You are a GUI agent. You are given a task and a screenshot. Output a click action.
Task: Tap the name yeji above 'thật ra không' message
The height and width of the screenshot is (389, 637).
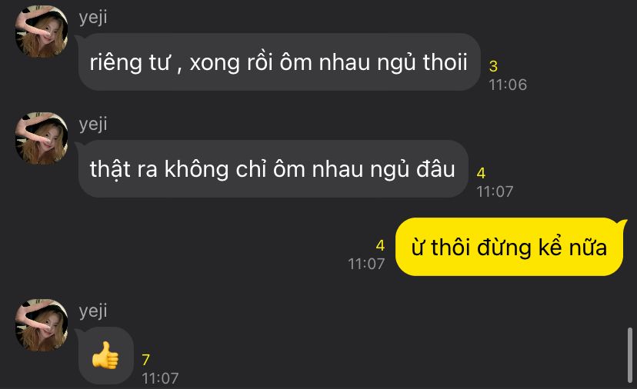pyautogui.click(x=93, y=125)
